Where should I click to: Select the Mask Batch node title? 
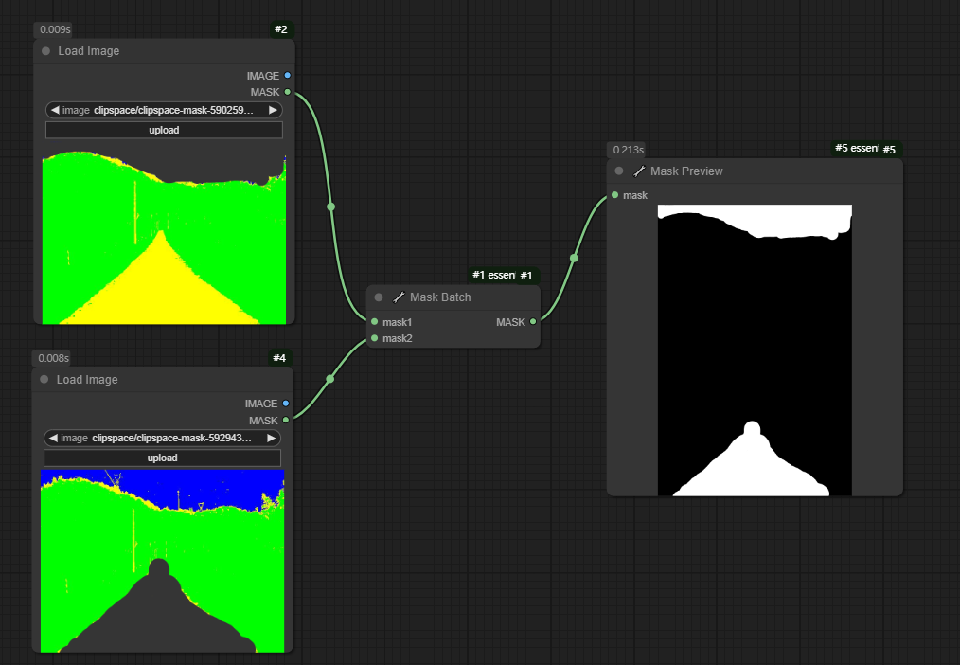coord(440,297)
